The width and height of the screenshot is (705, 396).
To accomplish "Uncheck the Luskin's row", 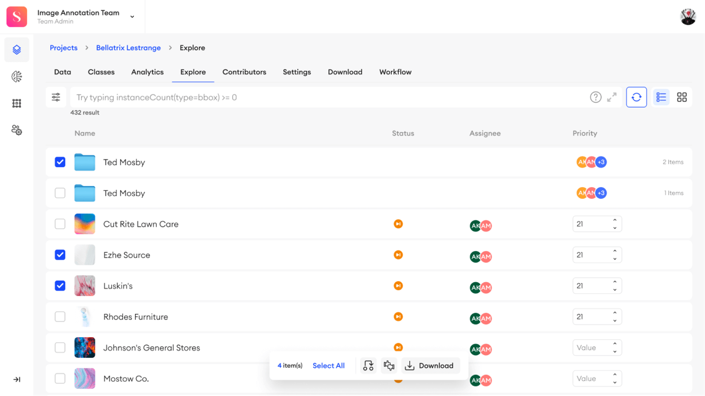I will click(60, 286).
